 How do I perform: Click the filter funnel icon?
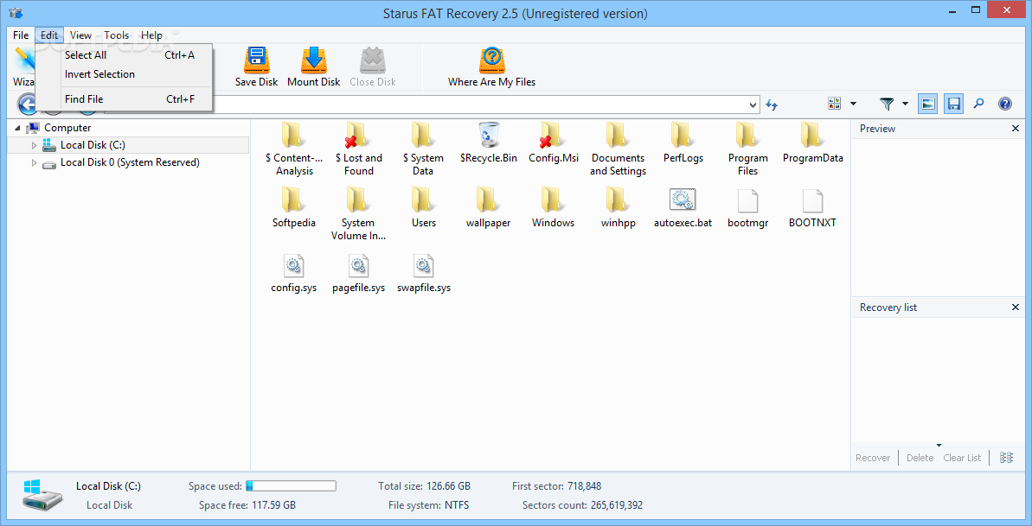[x=888, y=104]
